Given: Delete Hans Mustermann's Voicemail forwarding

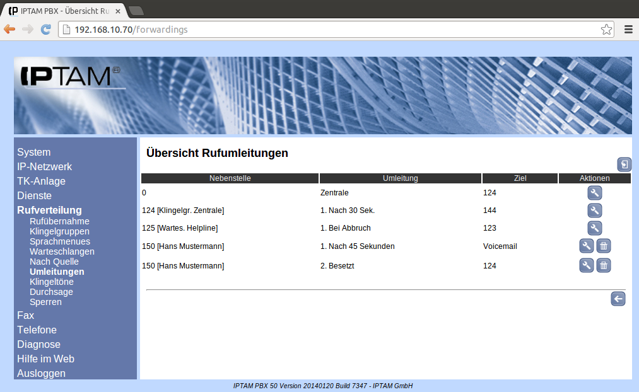Looking at the screenshot, I should [604, 246].
